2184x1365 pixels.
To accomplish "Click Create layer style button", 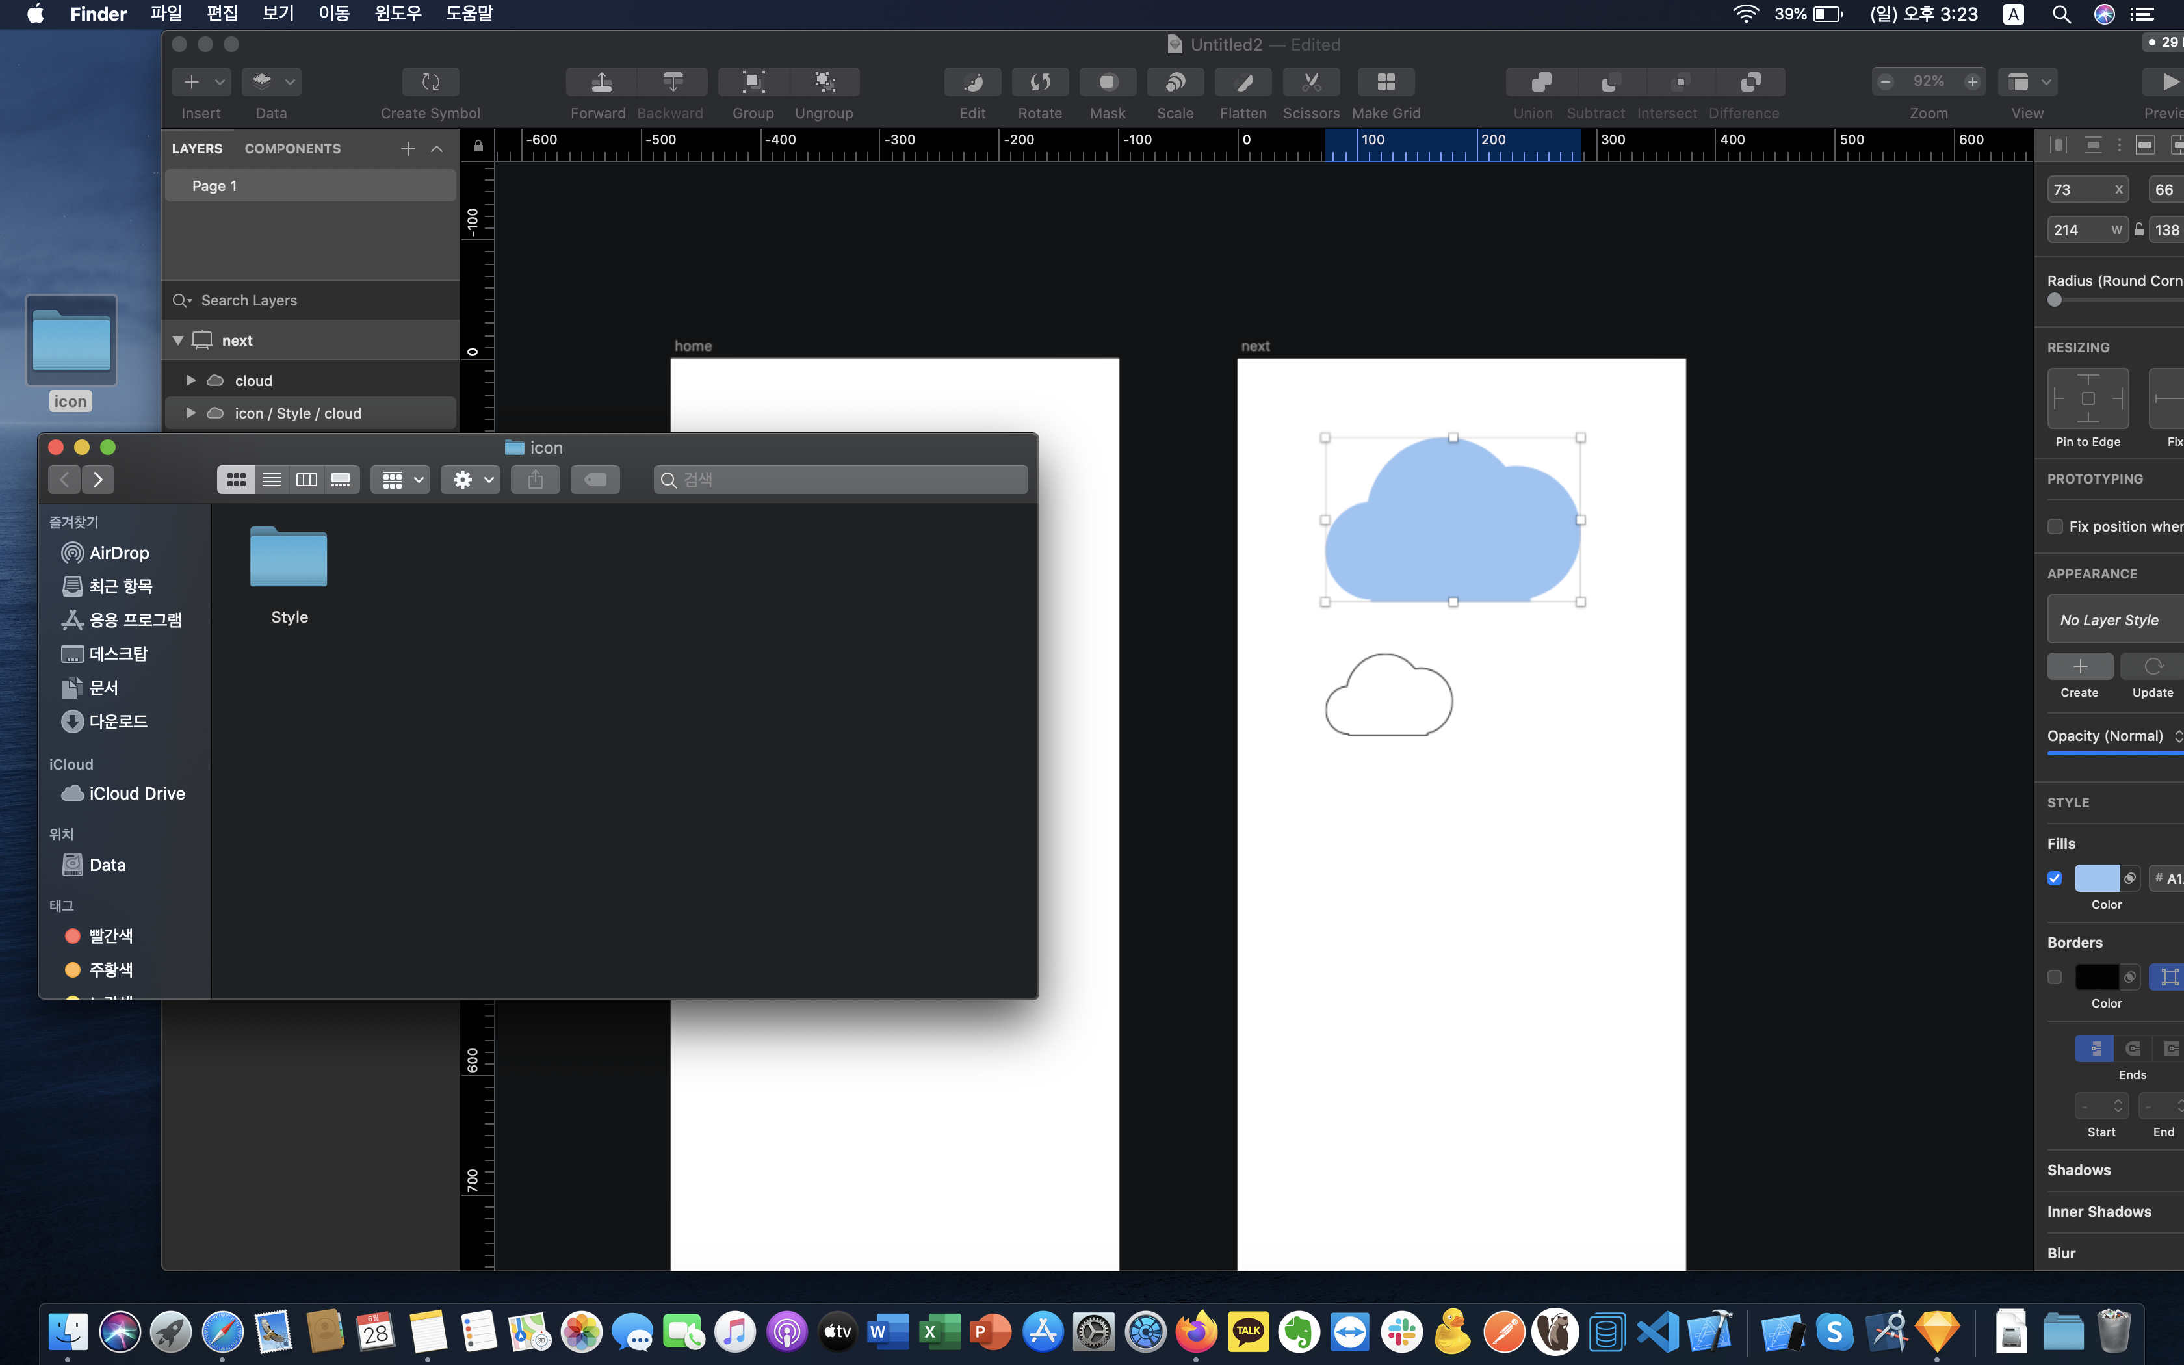I will [x=2079, y=666].
